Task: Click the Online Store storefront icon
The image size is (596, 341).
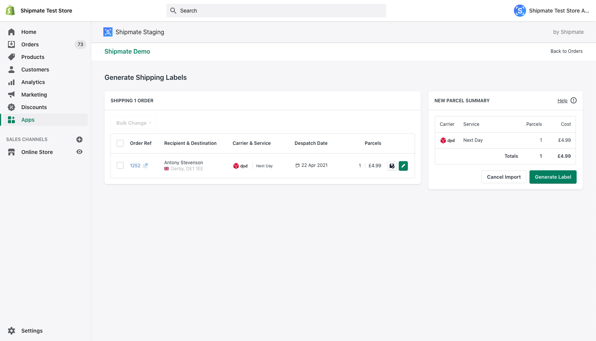Action: tap(11, 152)
